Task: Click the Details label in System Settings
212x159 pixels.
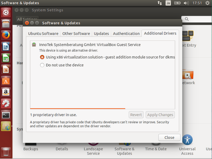Action: click(62, 149)
